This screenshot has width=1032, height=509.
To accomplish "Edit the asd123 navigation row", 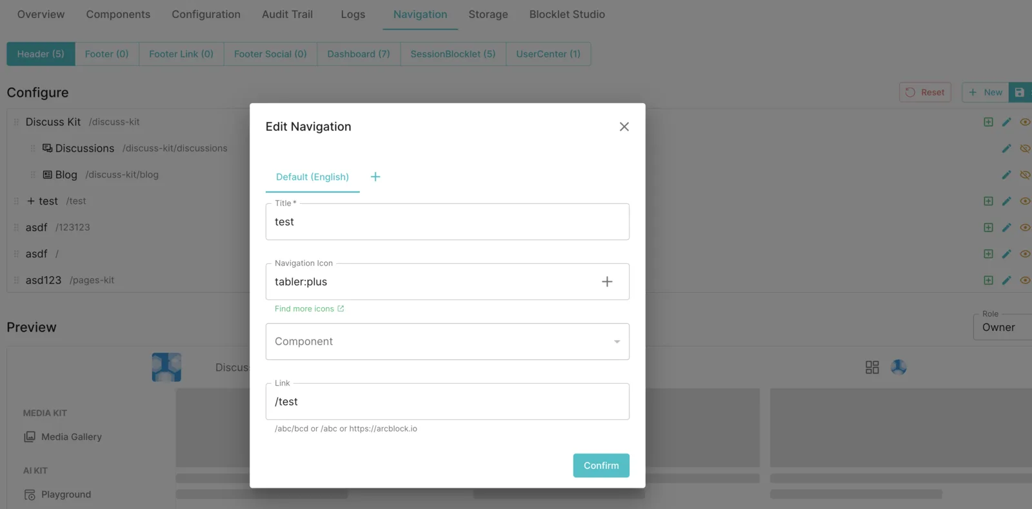I will coord(1006,280).
